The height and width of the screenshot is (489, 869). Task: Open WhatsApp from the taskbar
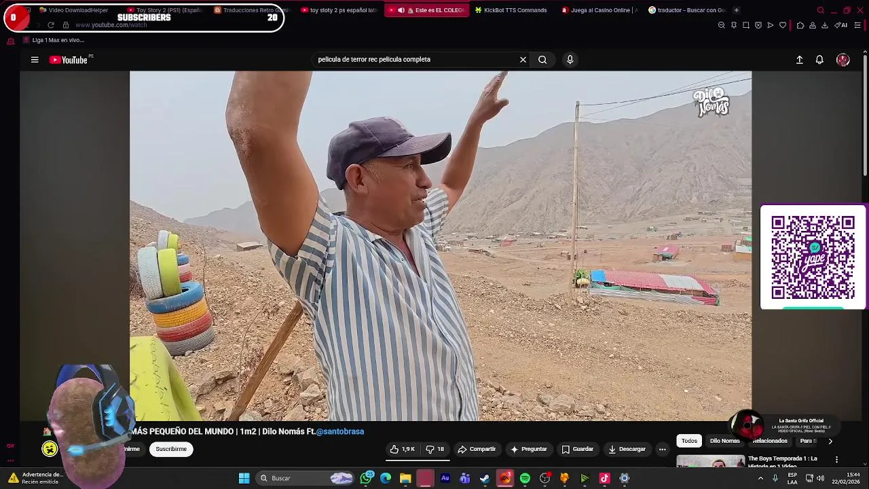[x=367, y=478]
